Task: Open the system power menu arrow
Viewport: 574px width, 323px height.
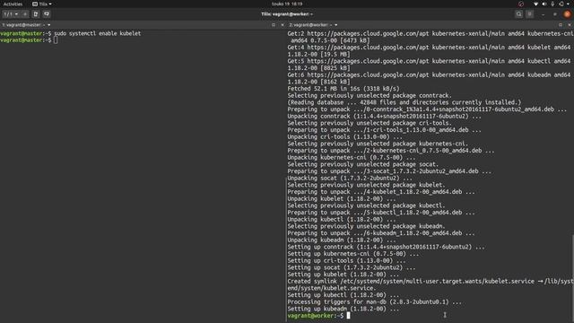Action: point(568,4)
